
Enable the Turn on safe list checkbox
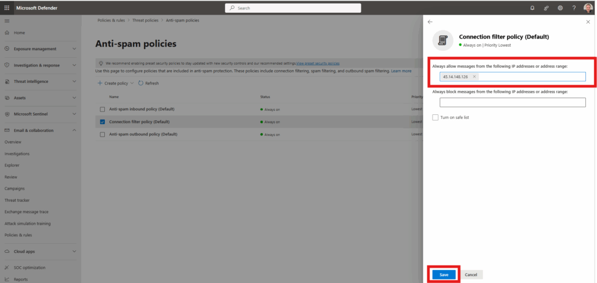435,118
